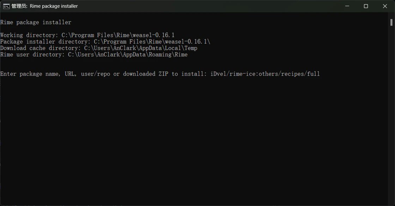The width and height of the screenshot is (395, 206).
Task: Click the path C:\Users\AnClark\AppData\Local\Temp
Action: (140, 48)
